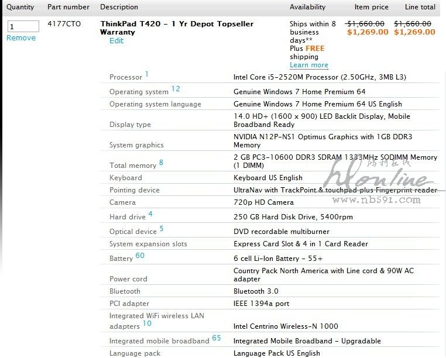Click the Availability column header
This screenshot has height=358, width=446.
[x=307, y=7]
